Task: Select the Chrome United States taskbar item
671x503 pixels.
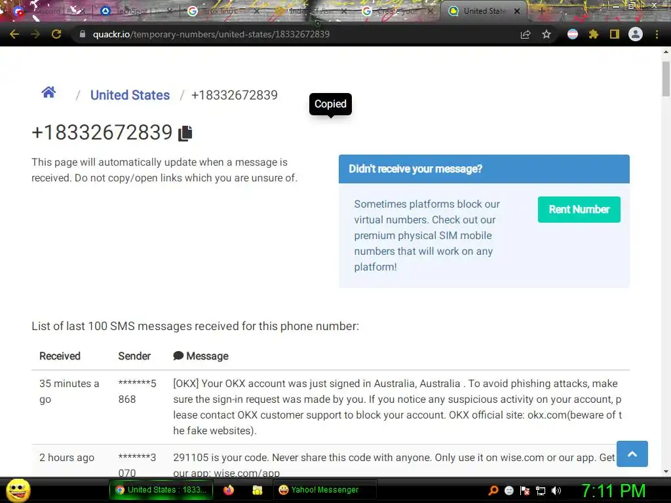Action: [163, 490]
